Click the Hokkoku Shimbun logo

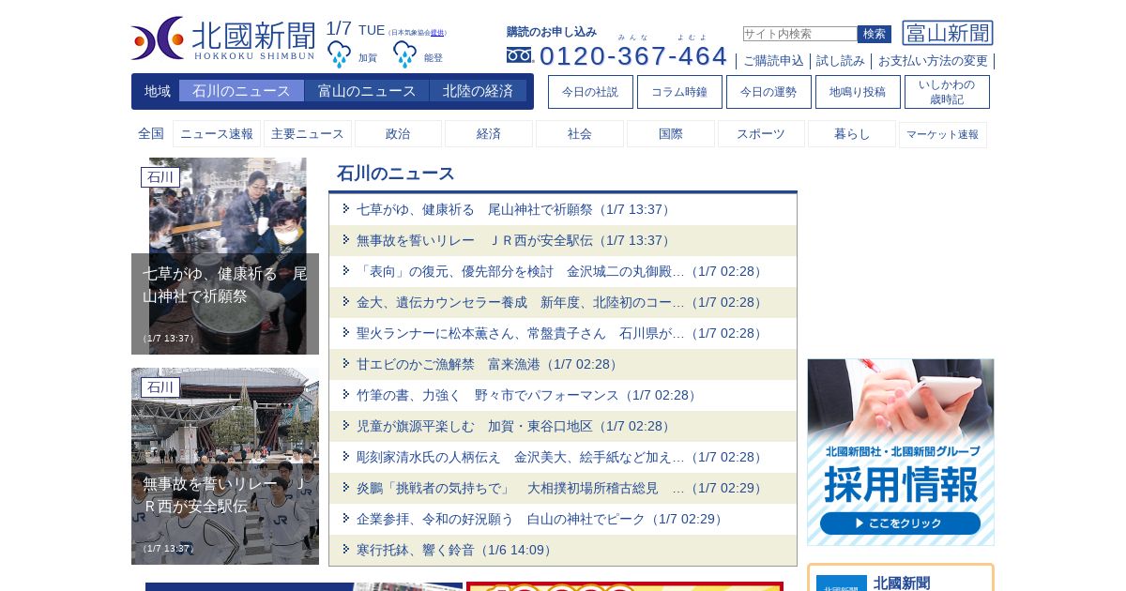pos(223,38)
